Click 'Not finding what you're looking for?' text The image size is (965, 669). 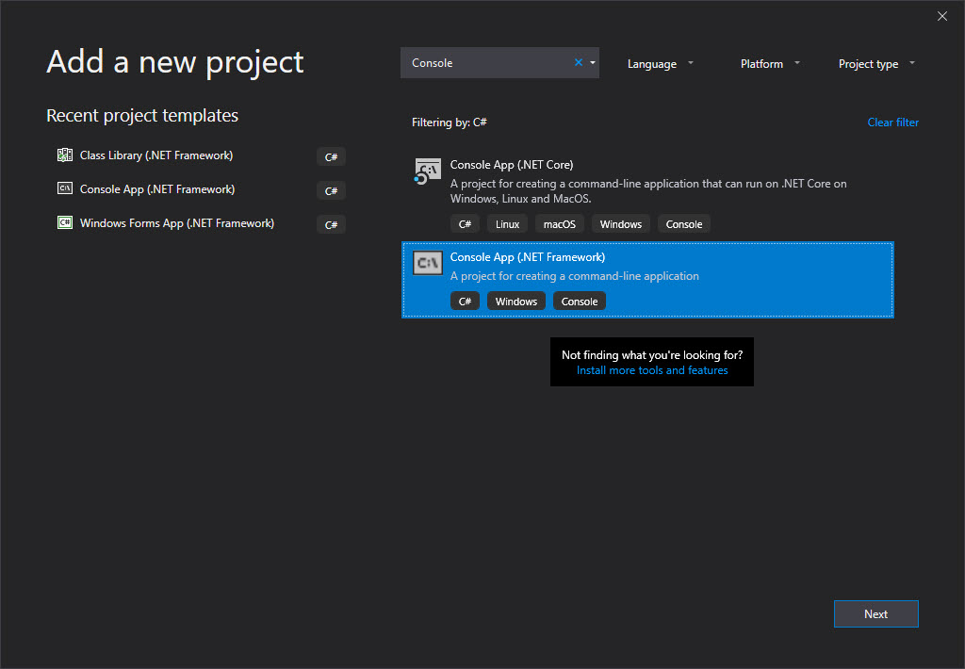coord(652,354)
